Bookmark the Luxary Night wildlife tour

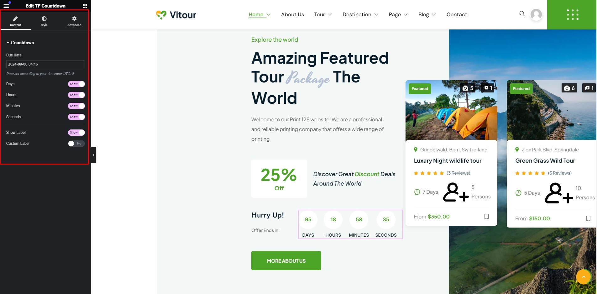487,217
